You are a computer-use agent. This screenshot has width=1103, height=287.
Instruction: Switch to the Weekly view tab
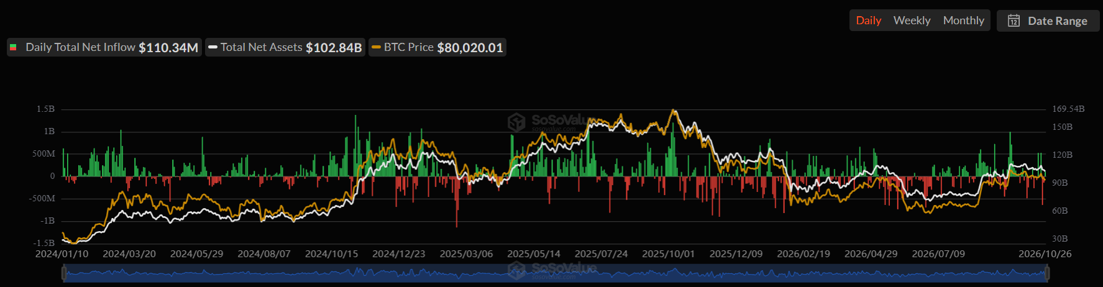click(912, 20)
